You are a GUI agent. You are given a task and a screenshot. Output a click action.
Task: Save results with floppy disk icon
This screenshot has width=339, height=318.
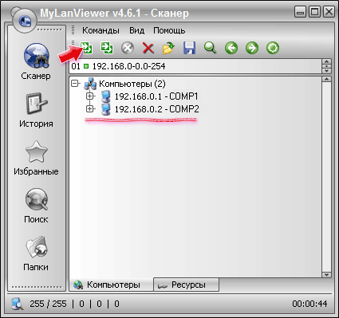[x=189, y=48]
